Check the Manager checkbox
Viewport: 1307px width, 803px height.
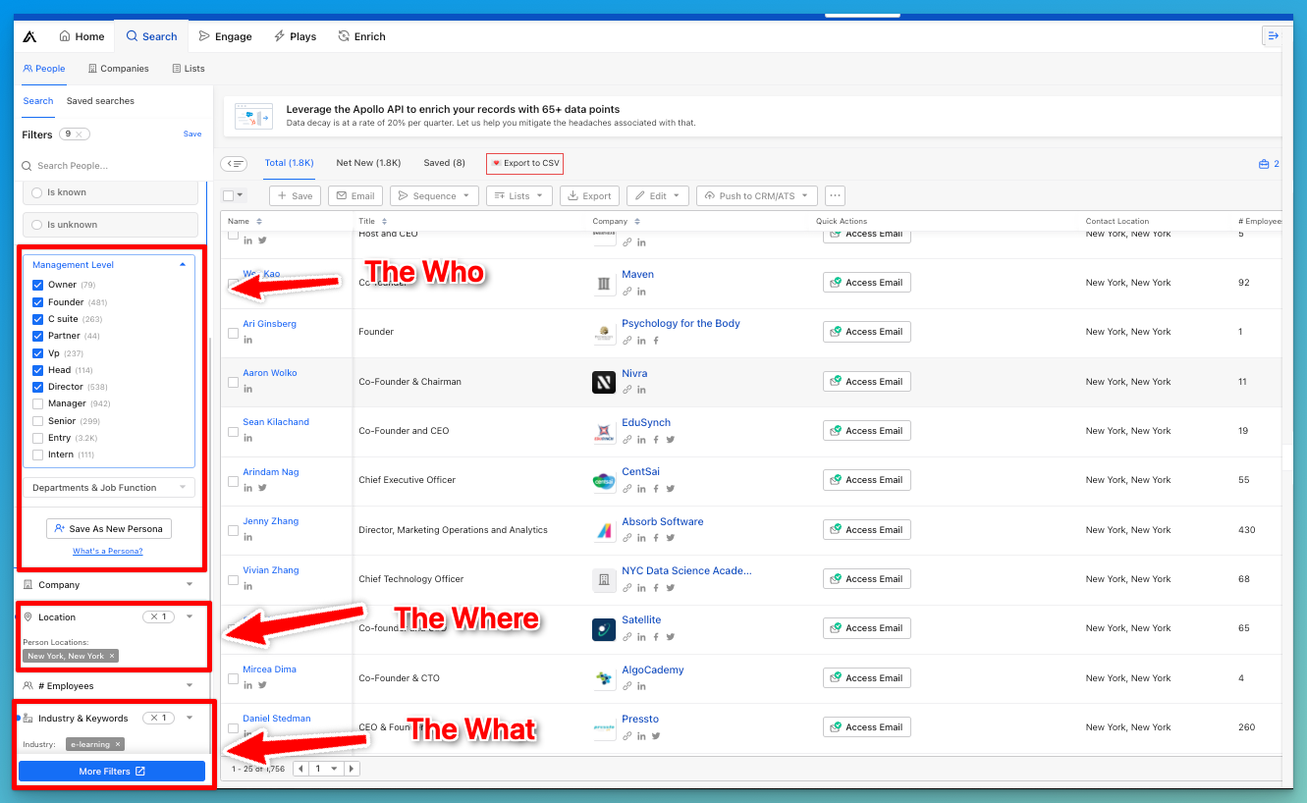pyautogui.click(x=38, y=403)
